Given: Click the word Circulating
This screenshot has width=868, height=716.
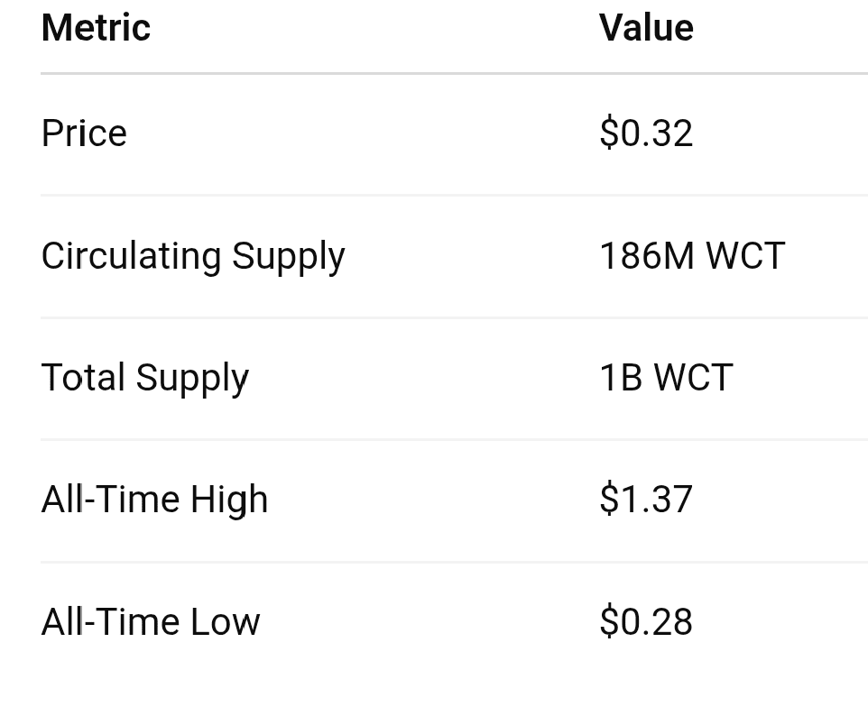Looking at the screenshot, I should [x=132, y=255].
